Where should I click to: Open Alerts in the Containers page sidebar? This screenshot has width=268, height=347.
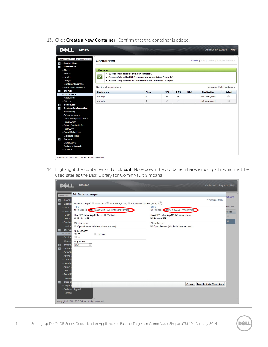click(67, 70)
